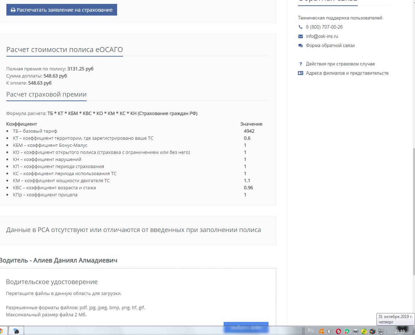Click the speaker volume icon in tray
Image resolution: width=415 pixels, height=335 pixels.
click(x=330, y=331)
